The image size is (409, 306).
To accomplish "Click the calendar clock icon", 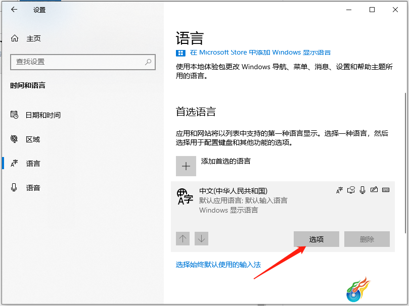I will pos(14,115).
